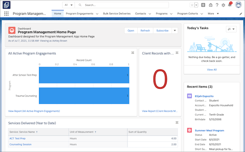Expand All Active Program Engagements chart
Image resolution: width=245 pixels, height=152 pixels.
pos(133,53)
